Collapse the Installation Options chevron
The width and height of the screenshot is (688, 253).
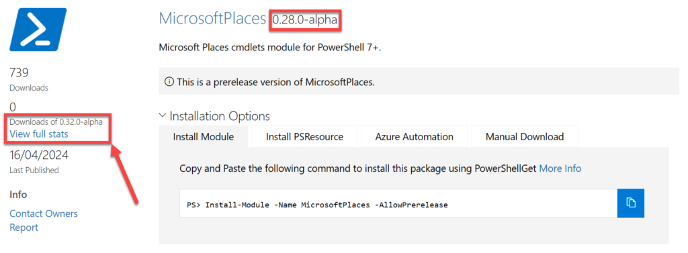click(x=163, y=115)
